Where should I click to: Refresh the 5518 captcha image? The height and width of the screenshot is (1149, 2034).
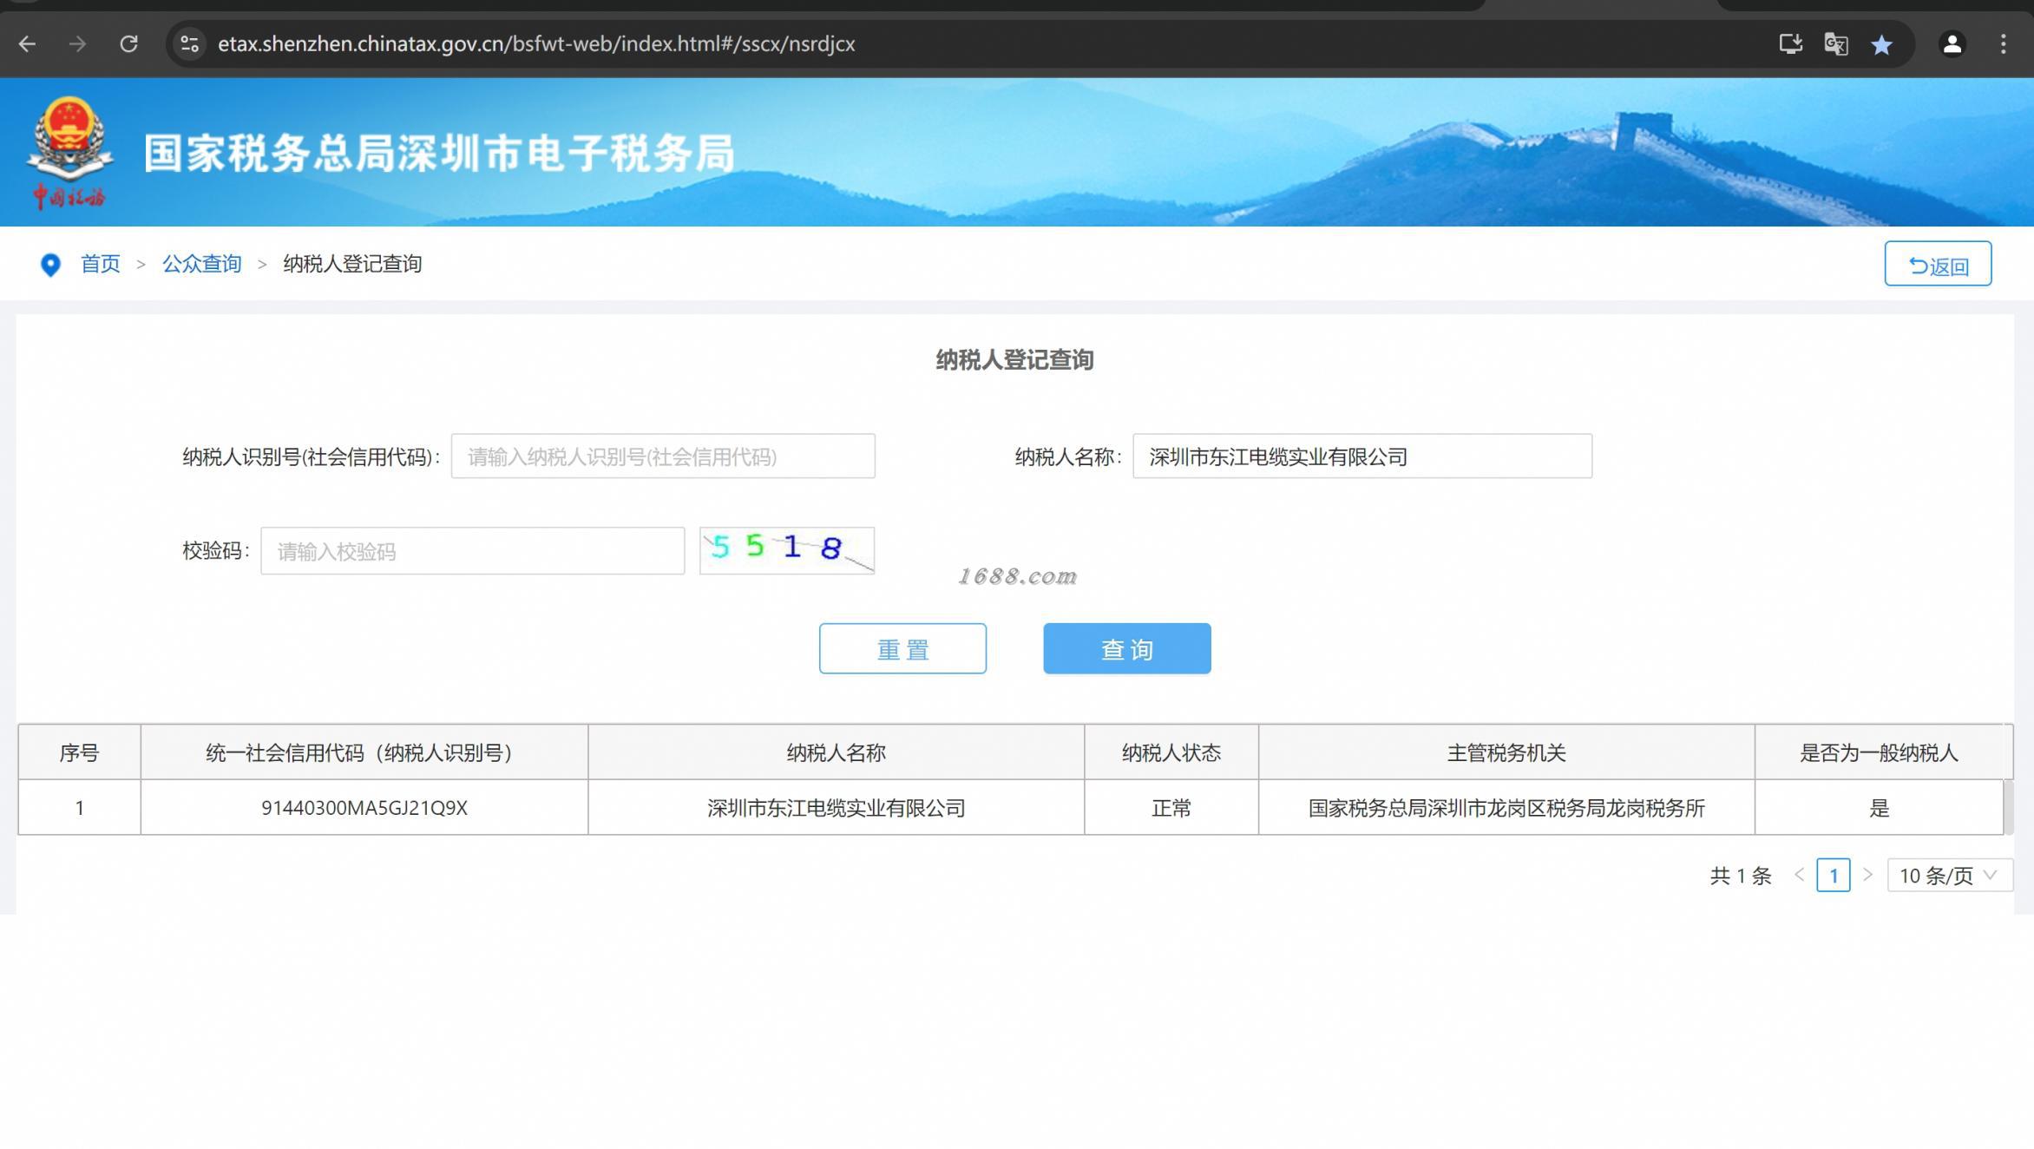pos(787,551)
